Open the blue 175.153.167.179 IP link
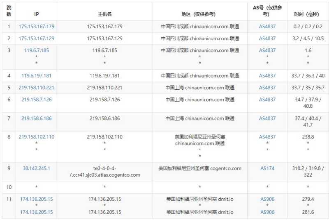 click(37, 27)
